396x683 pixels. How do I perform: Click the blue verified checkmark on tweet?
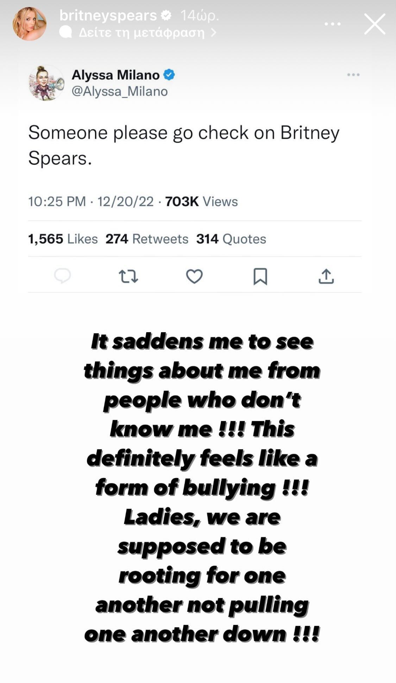pyautogui.click(x=169, y=75)
